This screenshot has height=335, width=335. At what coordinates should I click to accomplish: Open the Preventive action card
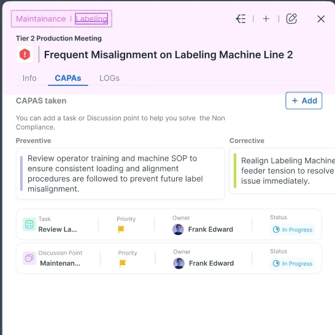(120, 174)
